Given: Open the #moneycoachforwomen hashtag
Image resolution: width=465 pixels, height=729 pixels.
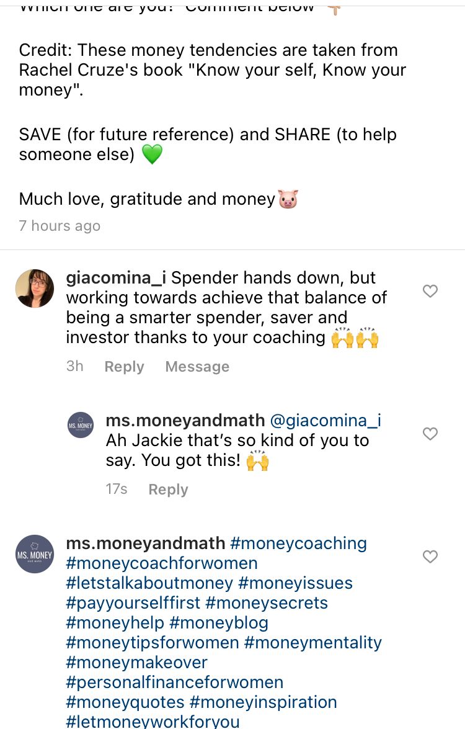Looking at the screenshot, I should 162,563.
